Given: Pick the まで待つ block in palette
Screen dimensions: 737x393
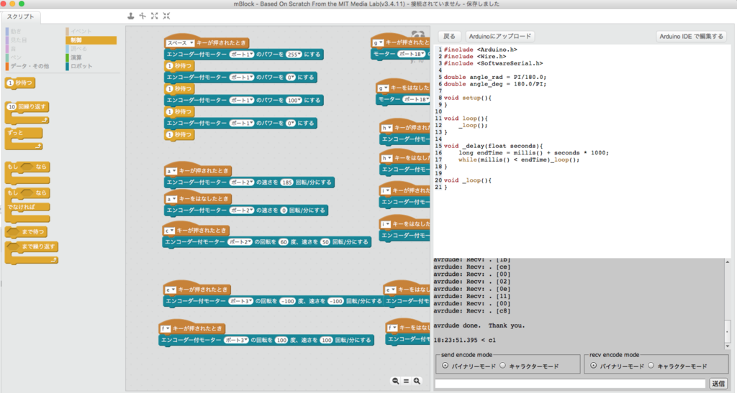Looking at the screenshot, I should 26,231.
